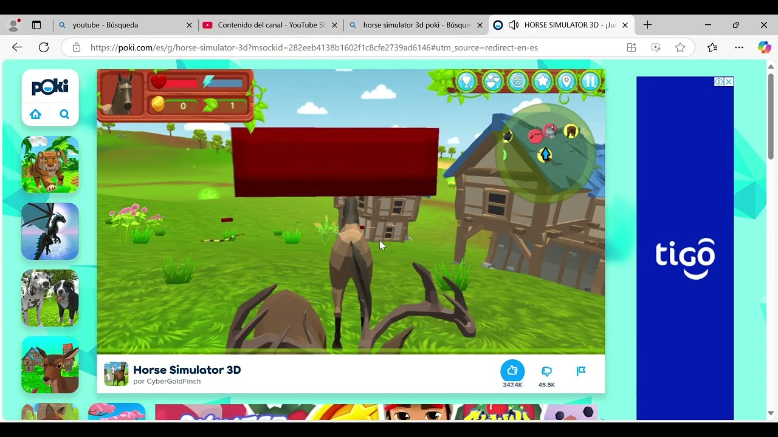This screenshot has width=778, height=437.
Task: Open browser settings and more menu
Action: pyautogui.click(x=739, y=47)
